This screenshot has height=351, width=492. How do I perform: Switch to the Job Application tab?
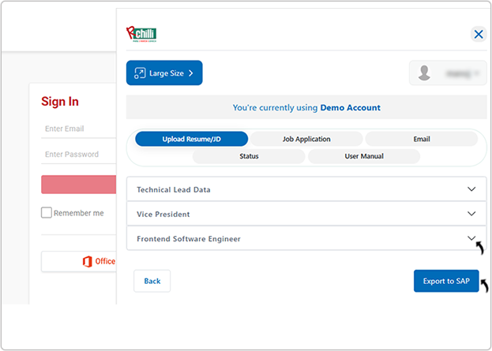(x=306, y=139)
